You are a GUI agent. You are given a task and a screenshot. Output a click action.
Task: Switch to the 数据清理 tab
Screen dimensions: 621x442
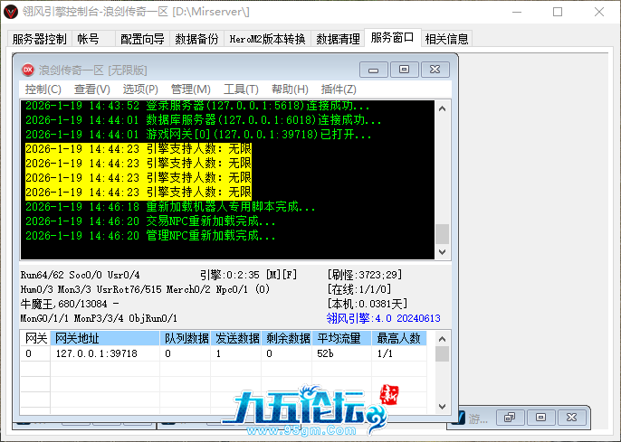[x=338, y=39]
